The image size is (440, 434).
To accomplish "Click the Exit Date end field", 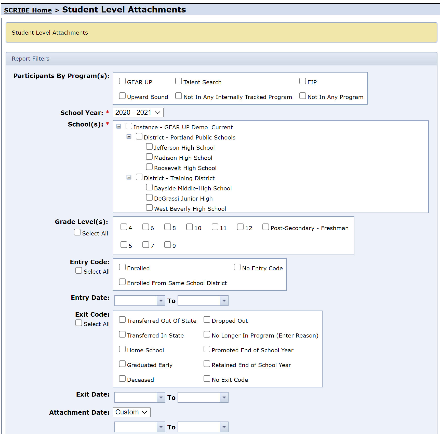I will click(x=199, y=397).
